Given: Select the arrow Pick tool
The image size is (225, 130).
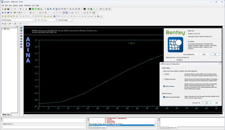Looking at the screenshot, I should (48, 9).
